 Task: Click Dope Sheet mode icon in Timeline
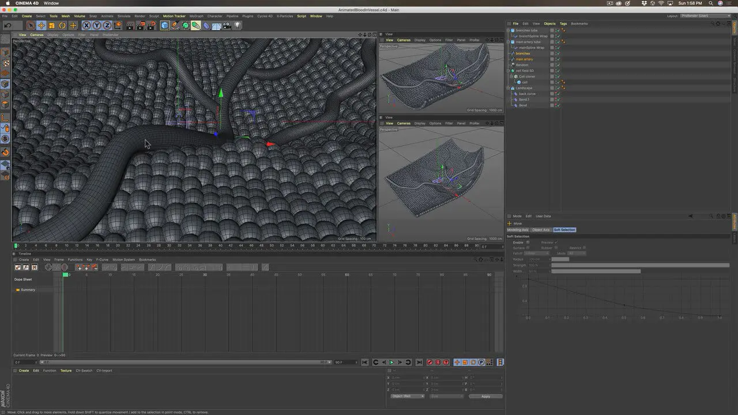pyautogui.click(x=18, y=267)
